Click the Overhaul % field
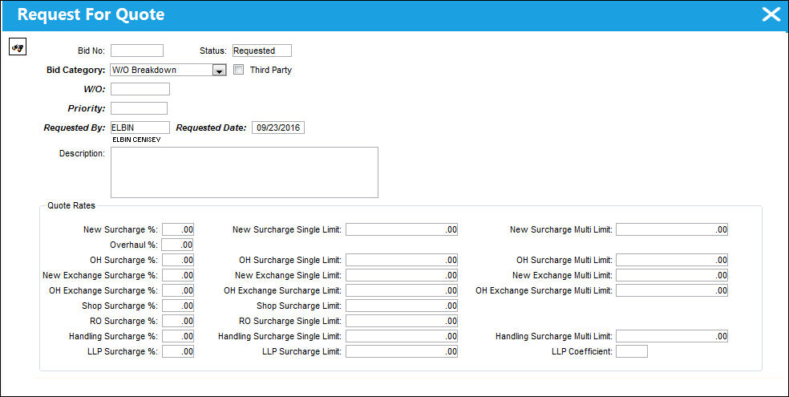The width and height of the screenshot is (789, 397). point(178,245)
